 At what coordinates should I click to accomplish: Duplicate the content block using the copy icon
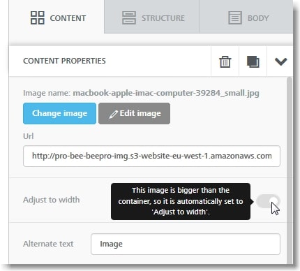tap(253, 61)
